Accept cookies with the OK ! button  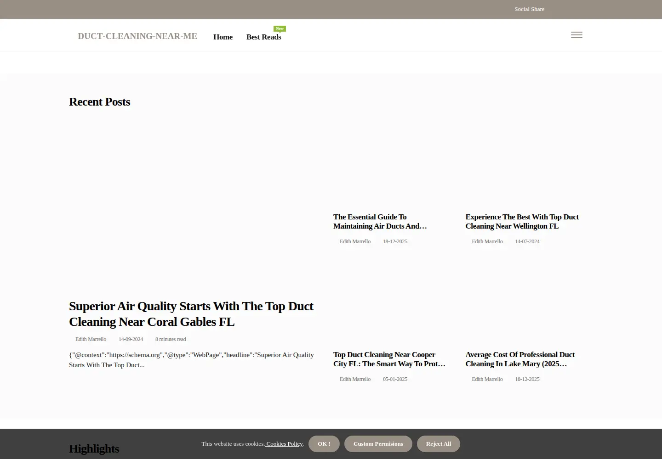pyautogui.click(x=324, y=444)
